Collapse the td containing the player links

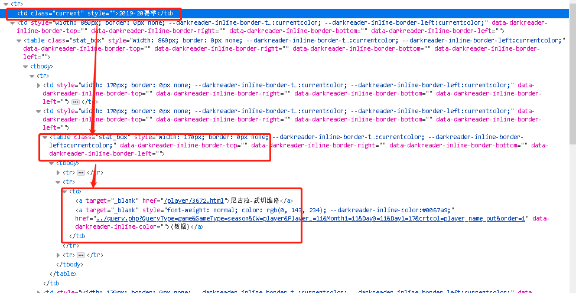pyautogui.click(x=65, y=192)
